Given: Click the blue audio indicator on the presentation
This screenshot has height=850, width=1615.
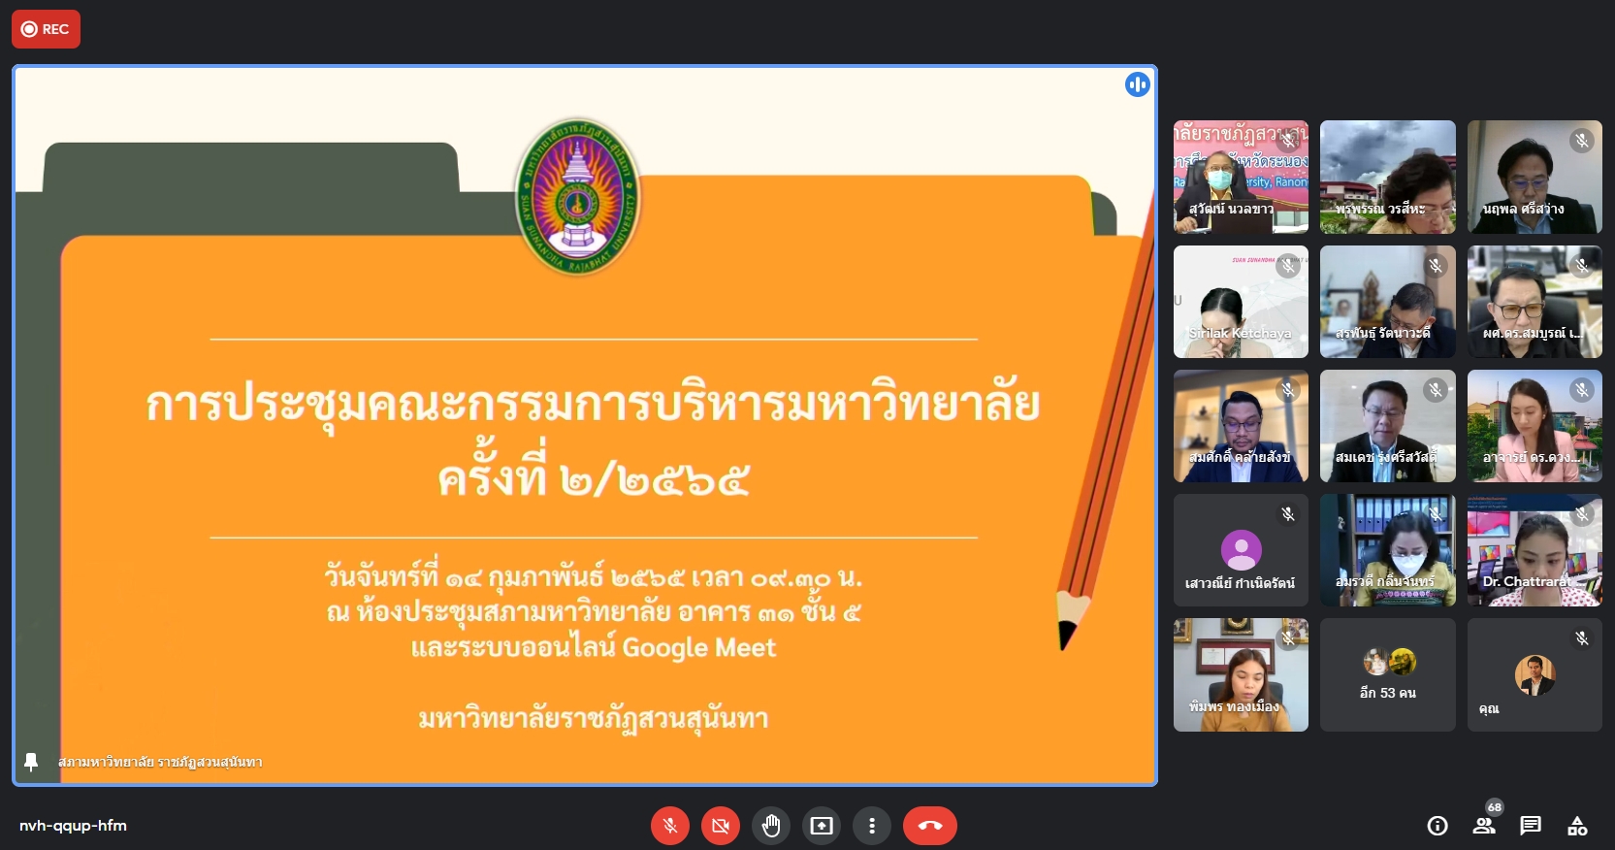Looking at the screenshot, I should point(1137,85).
